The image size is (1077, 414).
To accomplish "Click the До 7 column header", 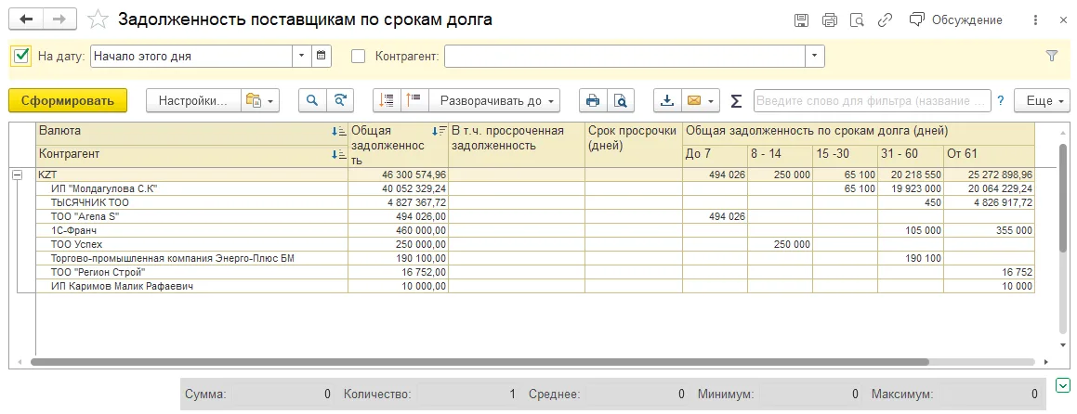I will [715, 154].
